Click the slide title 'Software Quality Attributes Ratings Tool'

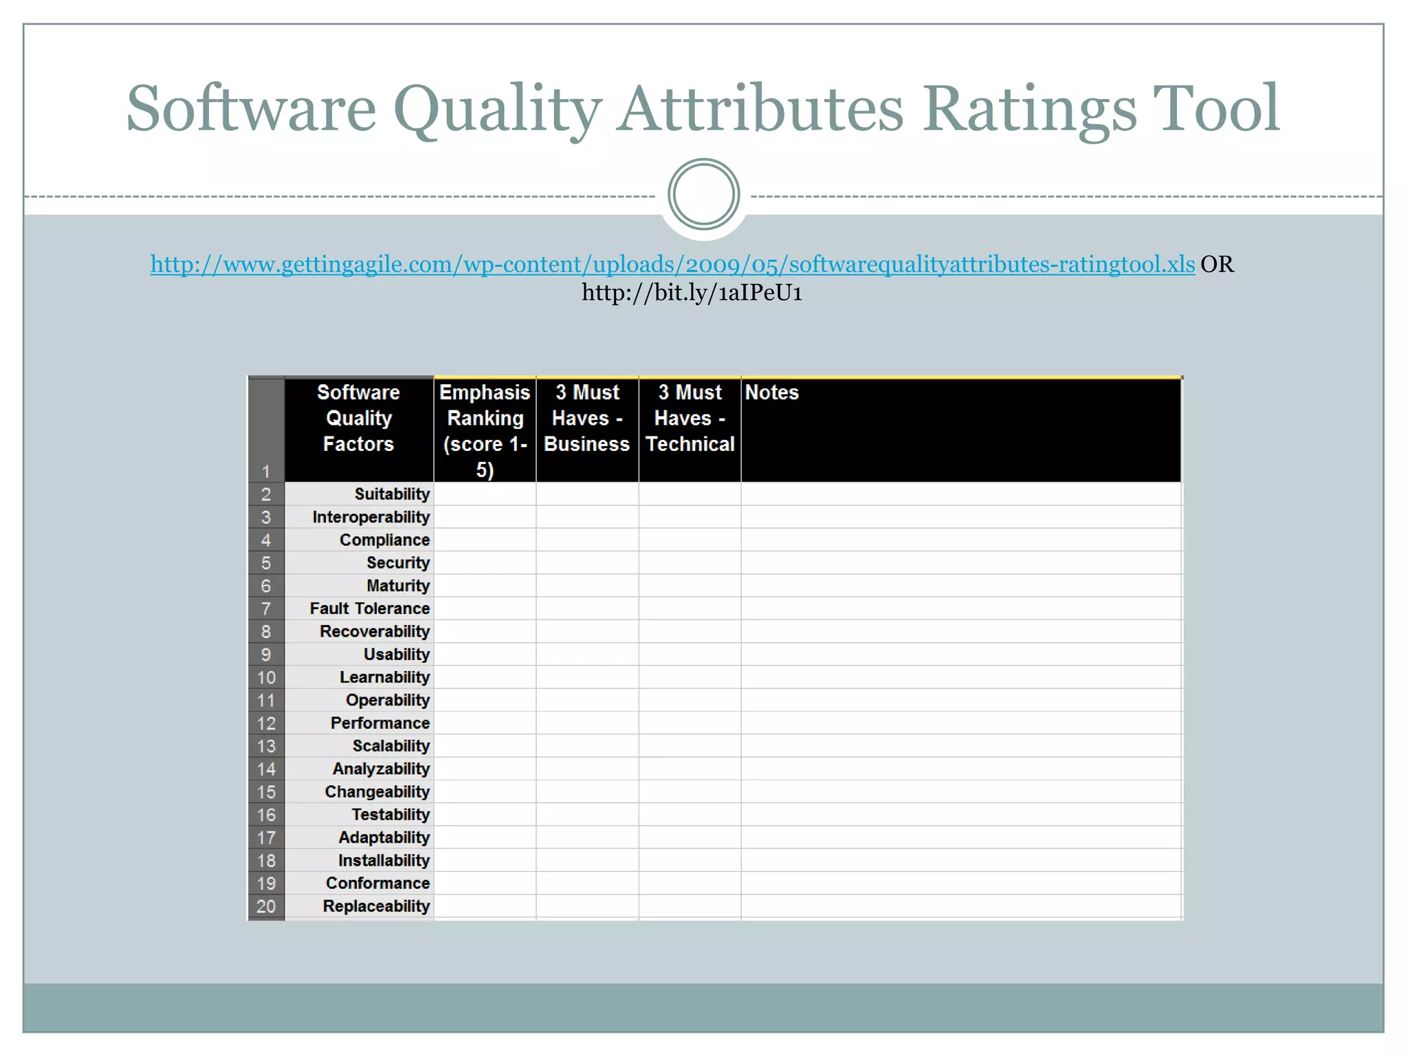tap(703, 109)
